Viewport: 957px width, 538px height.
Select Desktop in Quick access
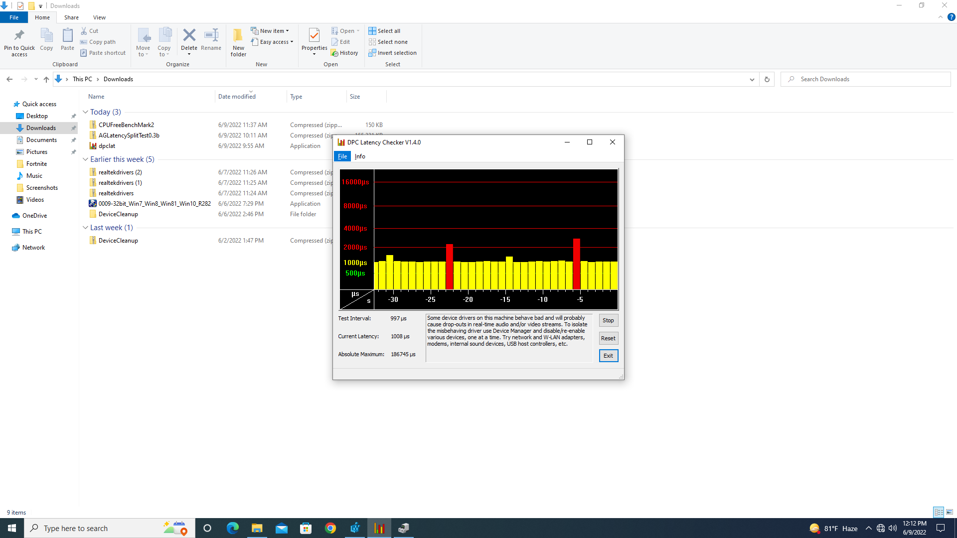click(x=37, y=116)
